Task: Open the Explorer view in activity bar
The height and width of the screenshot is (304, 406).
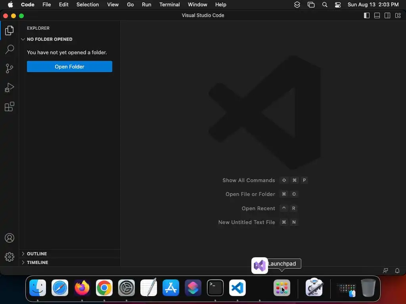Action: coord(10,30)
